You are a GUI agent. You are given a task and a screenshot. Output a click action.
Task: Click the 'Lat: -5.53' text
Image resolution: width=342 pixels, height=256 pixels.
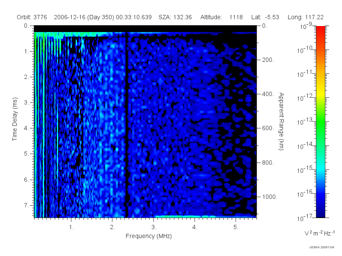pos(265,17)
